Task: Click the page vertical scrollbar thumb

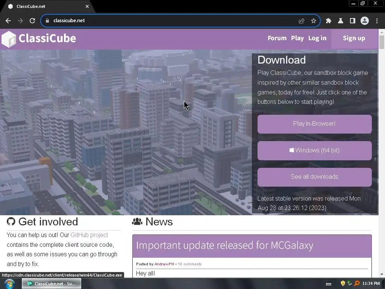Action: (382, 42)
